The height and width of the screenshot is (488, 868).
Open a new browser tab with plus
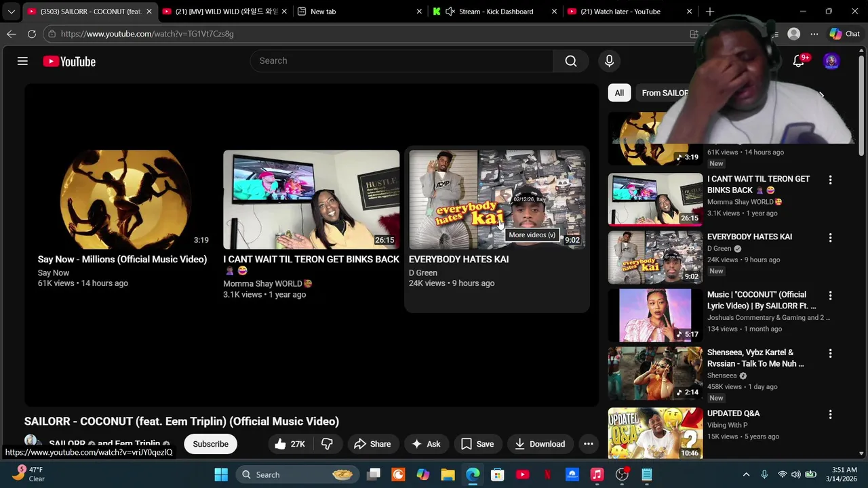tap(709, 12)
